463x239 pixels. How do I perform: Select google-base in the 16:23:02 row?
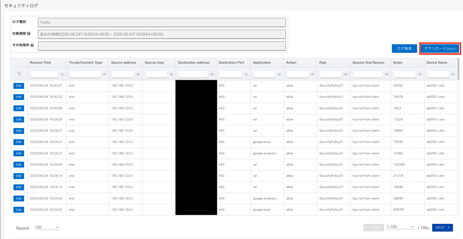click(262, 210)
